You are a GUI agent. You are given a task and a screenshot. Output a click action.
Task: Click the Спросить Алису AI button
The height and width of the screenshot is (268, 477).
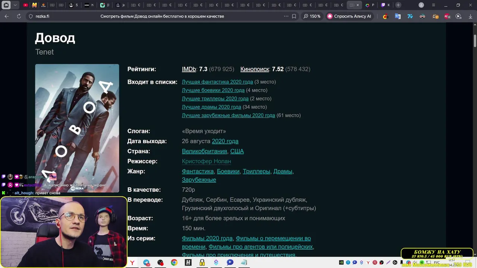(349, 16)
